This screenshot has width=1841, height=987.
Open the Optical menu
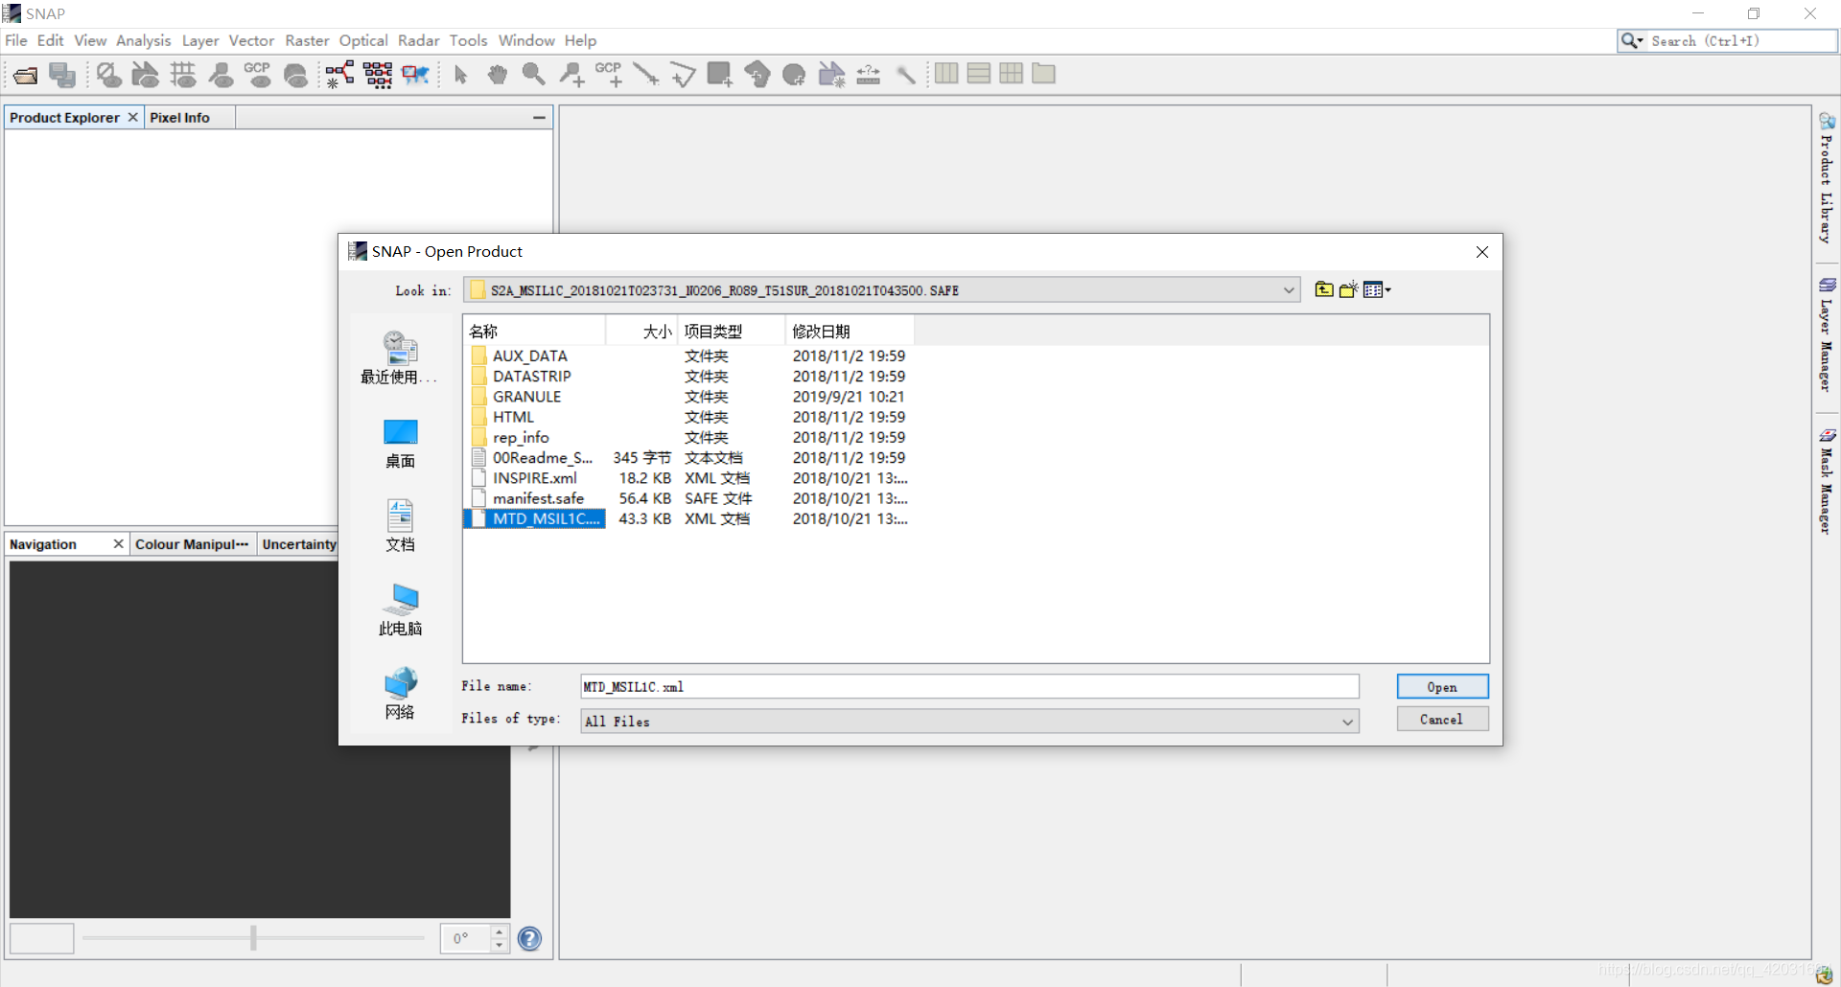pyautogui.click(x=363, y=40)
